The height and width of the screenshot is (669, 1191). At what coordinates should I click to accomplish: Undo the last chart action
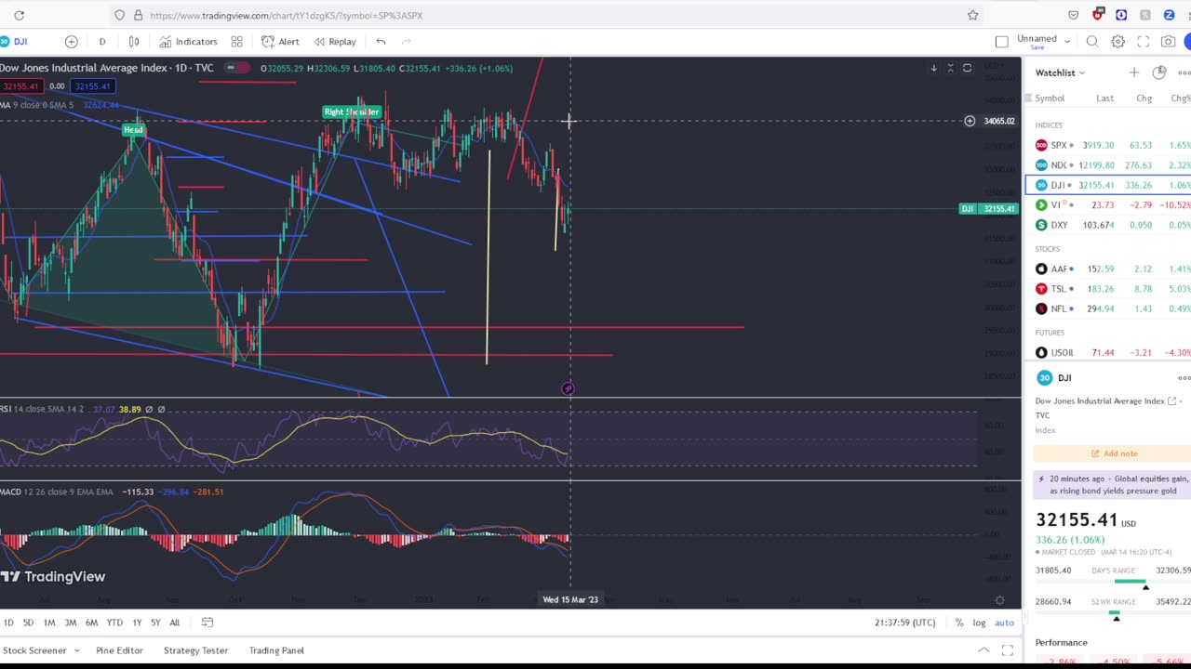(381, 41)
